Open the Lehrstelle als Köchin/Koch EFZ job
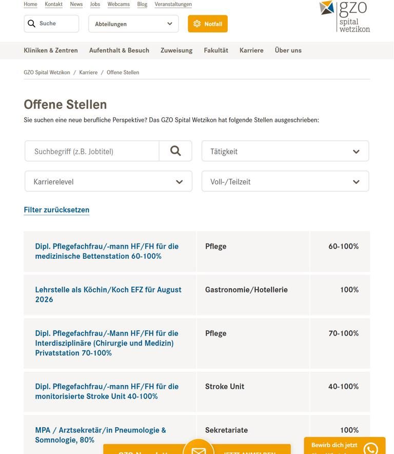 pyautogui.click(x=108, y=294)
